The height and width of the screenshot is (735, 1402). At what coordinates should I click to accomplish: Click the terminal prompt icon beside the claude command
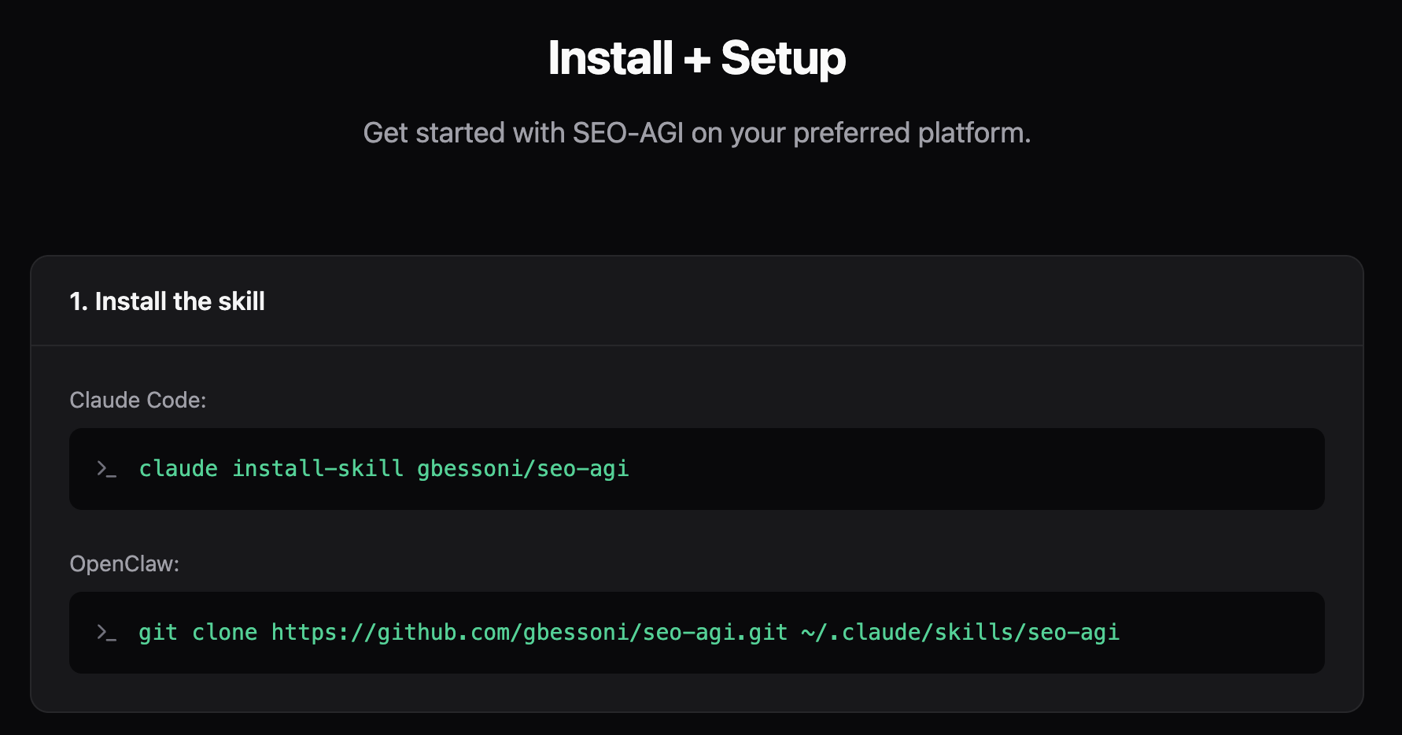click(x=106, y=469)
